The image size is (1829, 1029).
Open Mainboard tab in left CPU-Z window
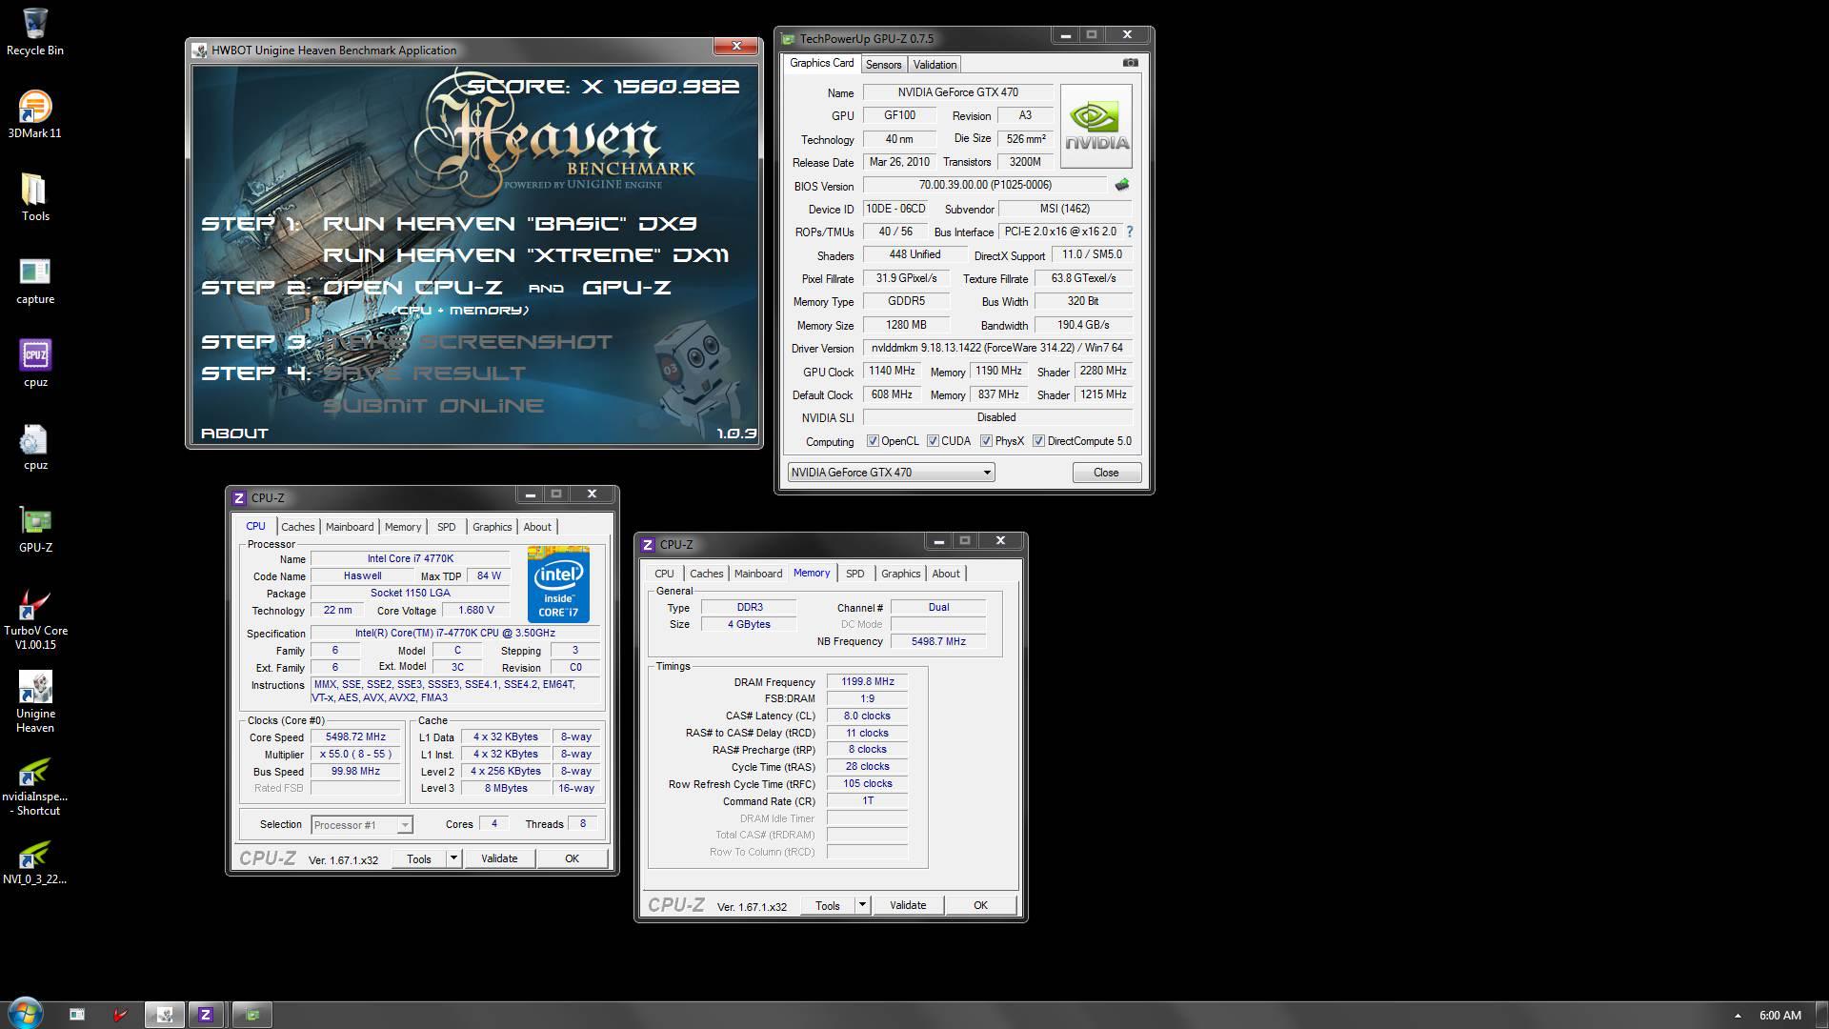pos(350,527)
